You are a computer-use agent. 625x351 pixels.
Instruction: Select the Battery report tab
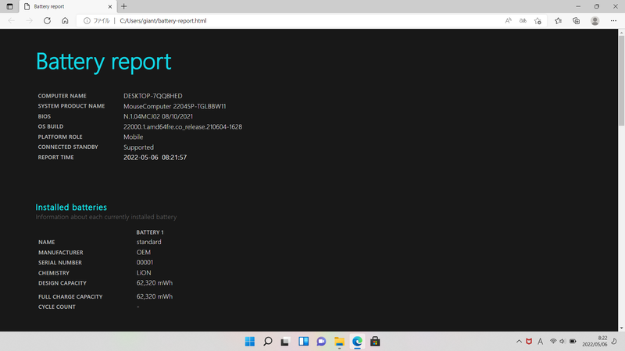(68, 6)
